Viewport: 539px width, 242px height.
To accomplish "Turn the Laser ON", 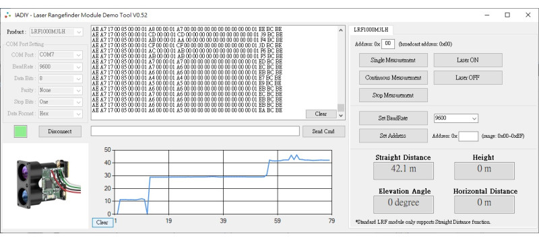I will tap(468, 60).
